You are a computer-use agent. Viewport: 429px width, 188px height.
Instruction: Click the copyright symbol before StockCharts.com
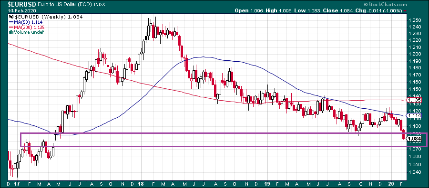(366, 4)
